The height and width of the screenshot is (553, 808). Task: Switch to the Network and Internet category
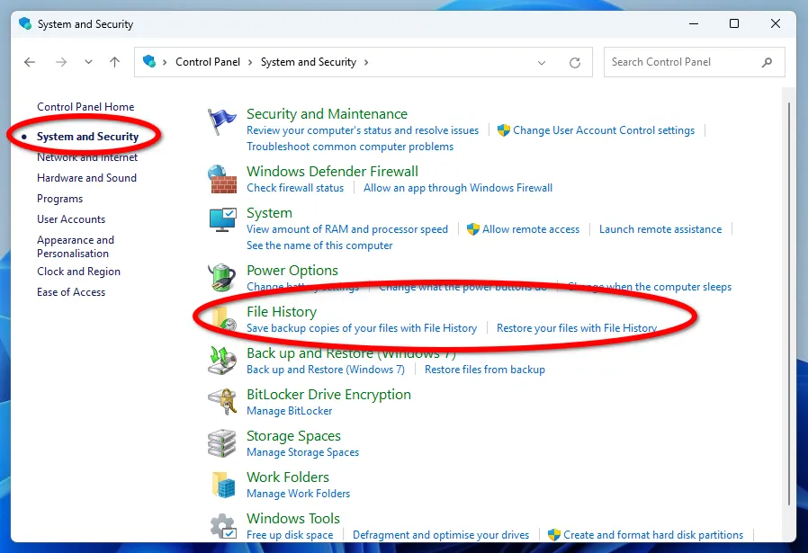[x=86, y=156]
